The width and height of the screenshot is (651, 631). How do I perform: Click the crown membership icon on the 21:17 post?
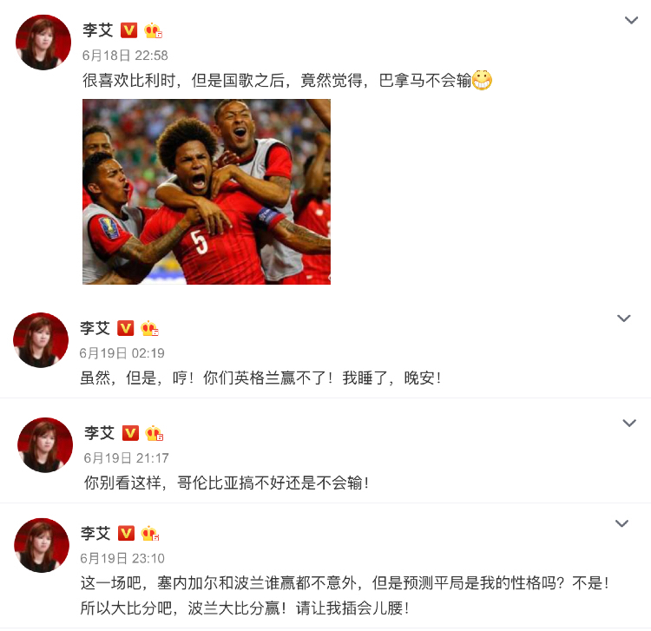[x=155, y=434]
